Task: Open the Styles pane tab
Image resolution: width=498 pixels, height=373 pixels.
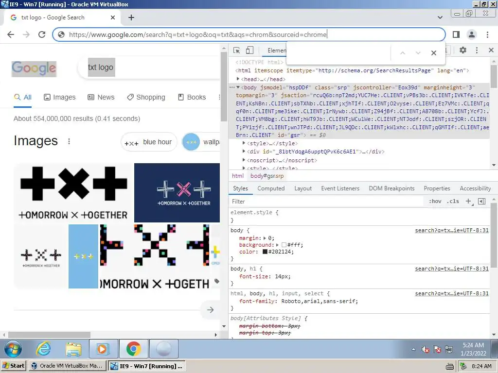Action: pyautogui.click(x=240, y=188)
